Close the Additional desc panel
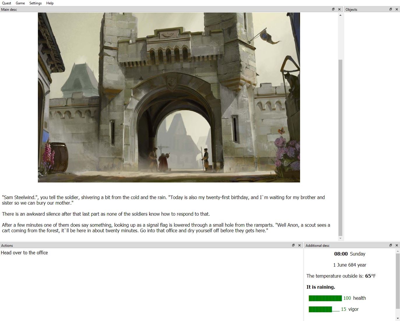Viewport: 400px width, 321px height. pos(397,245)
